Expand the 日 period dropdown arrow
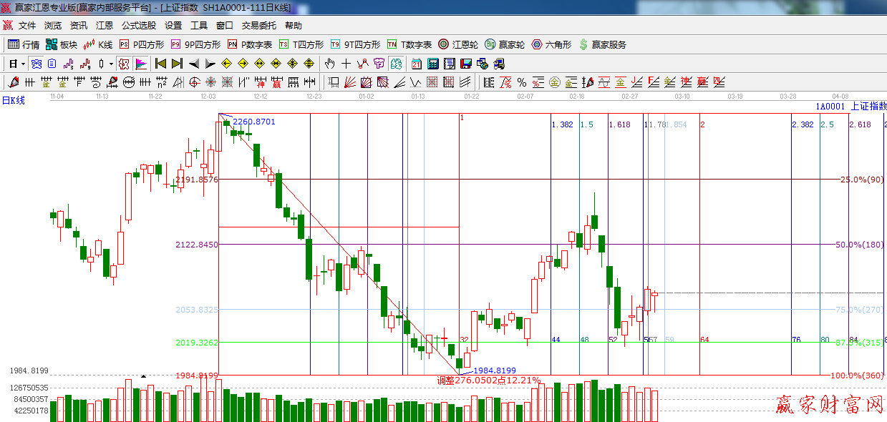The height and width of the screenshot is (422, 887). click(x=23, y=64)
